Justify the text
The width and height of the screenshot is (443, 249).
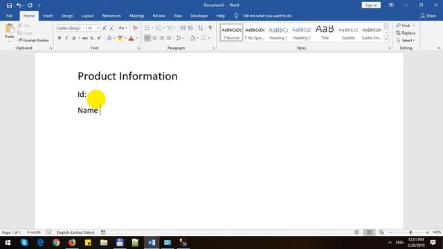[169, 38]
